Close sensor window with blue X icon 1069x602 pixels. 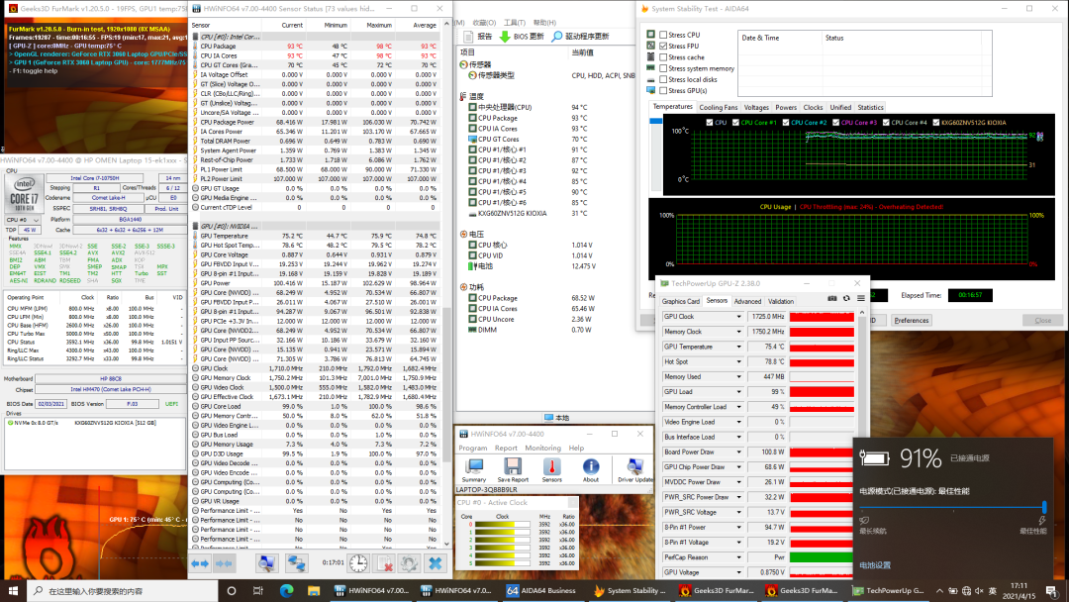coord(435,563)
